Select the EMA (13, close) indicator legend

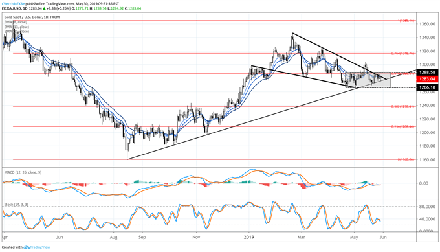click(16, 27)
